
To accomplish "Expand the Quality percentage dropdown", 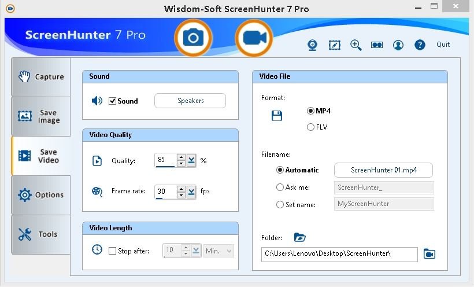I will click(192, 160).
